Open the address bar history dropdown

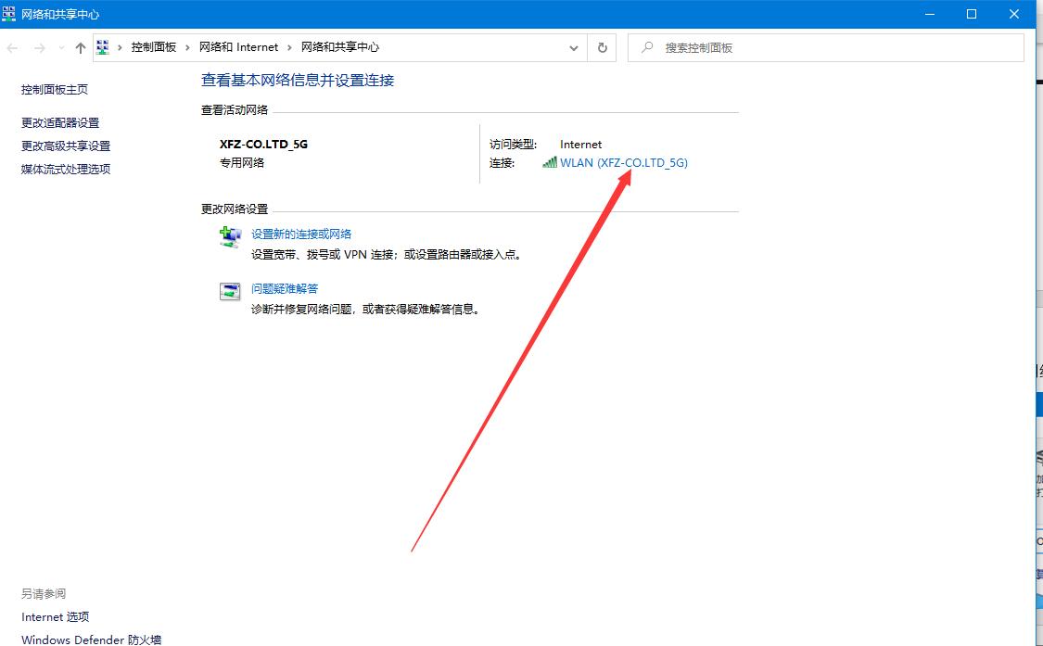(x=573, y=47)
